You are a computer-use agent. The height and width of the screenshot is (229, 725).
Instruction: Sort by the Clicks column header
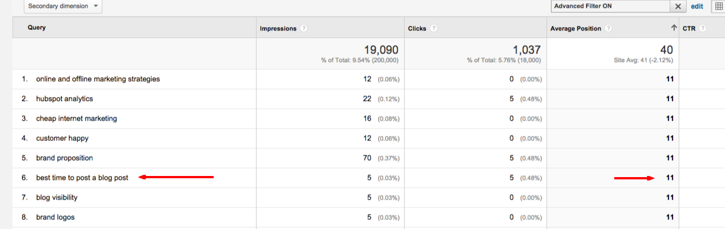click(x=417, y=28)
